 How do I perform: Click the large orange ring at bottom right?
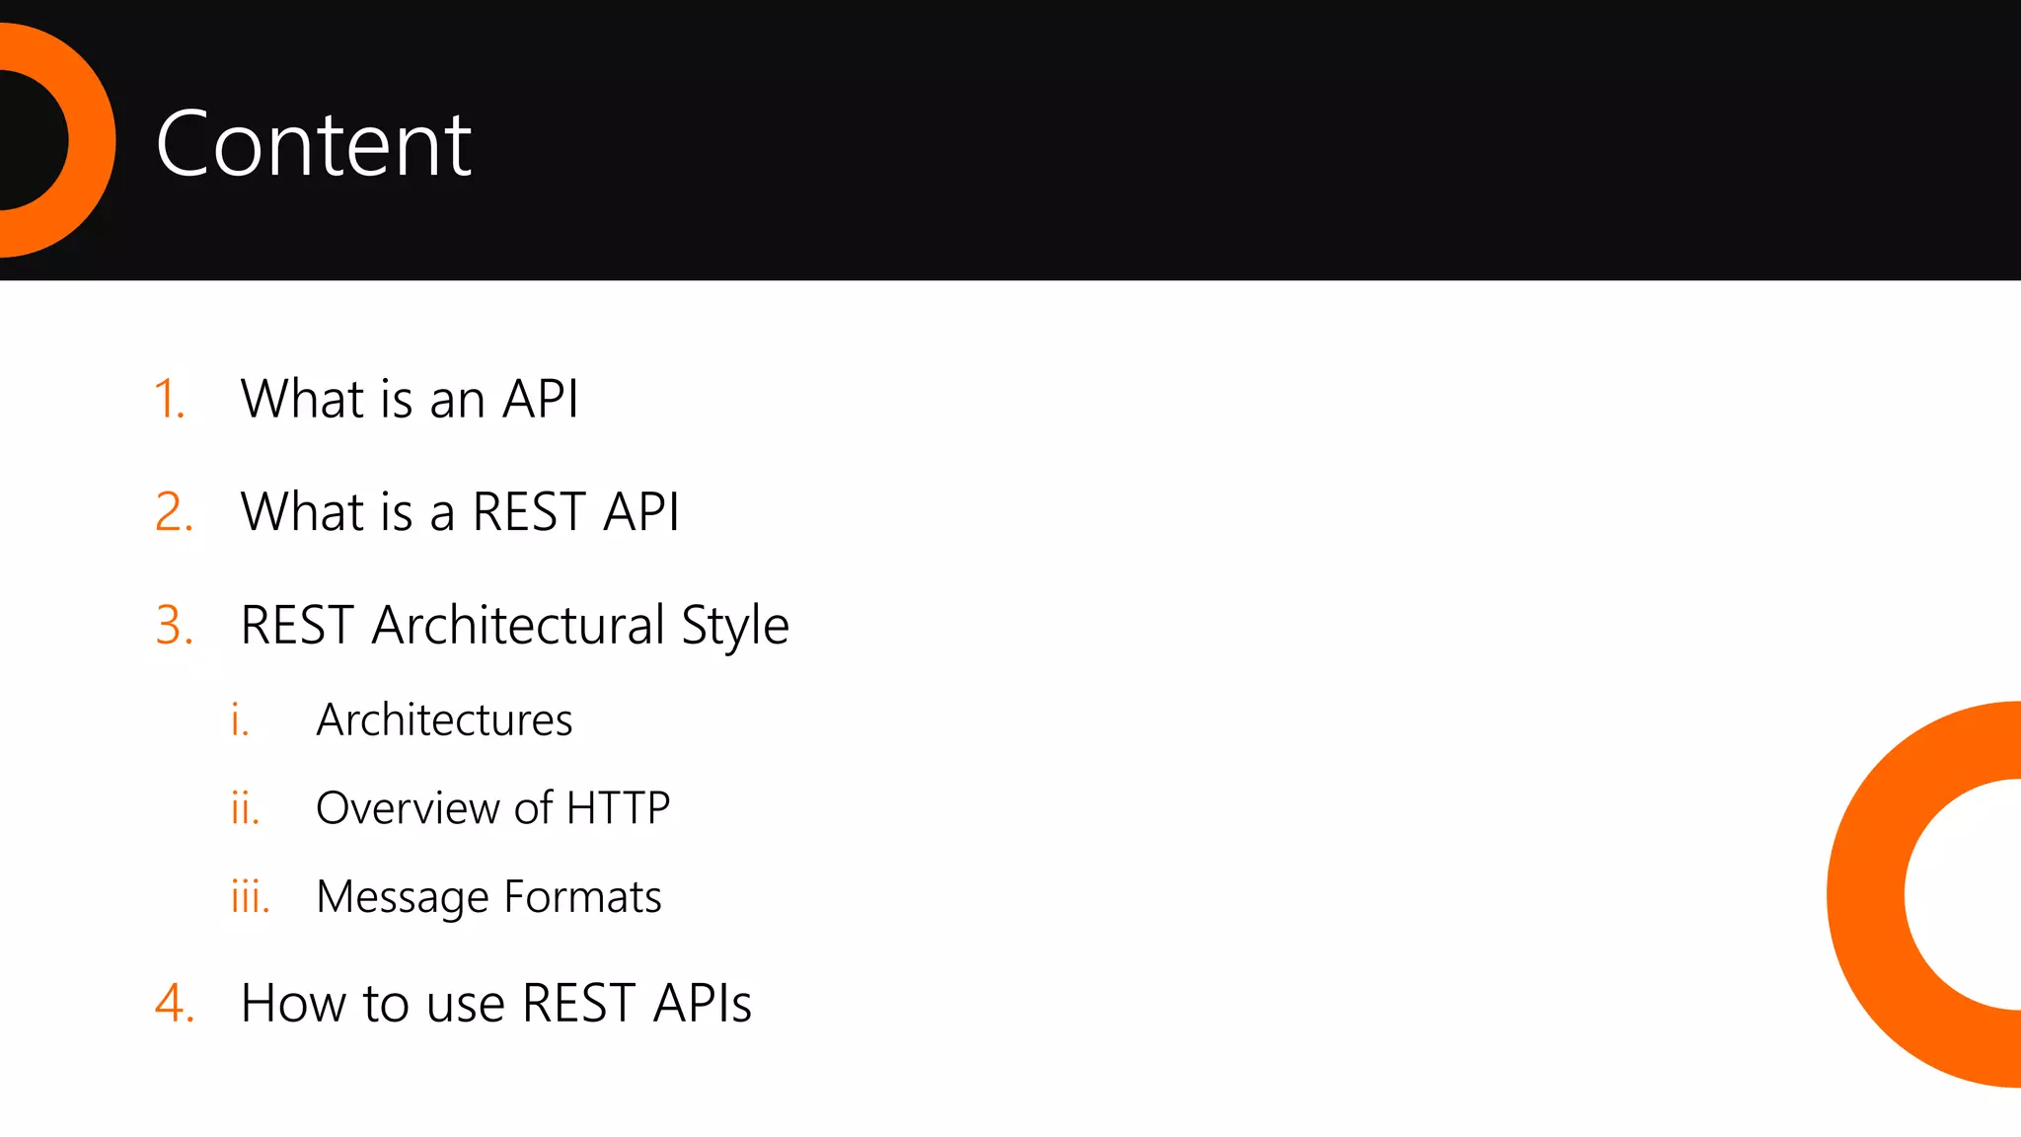1867,894
